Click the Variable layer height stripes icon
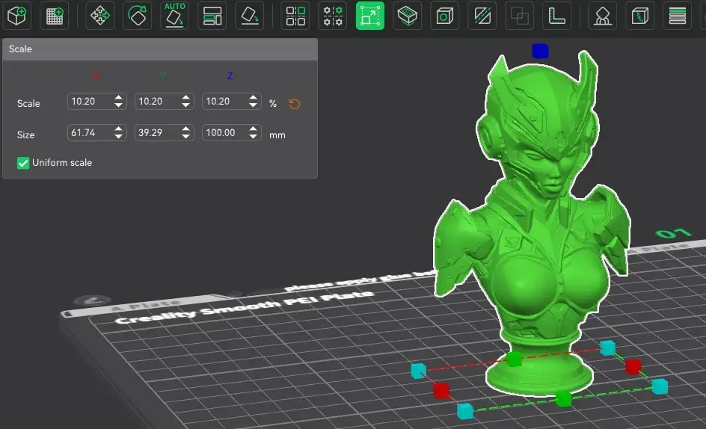 pyautogui.click(x=677, y=16)
